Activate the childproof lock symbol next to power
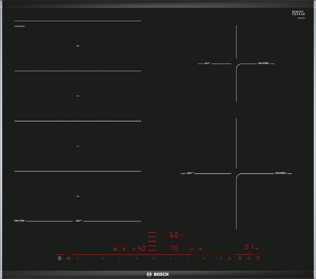This screenshot has width=316, height=279. tap(69, 258)
